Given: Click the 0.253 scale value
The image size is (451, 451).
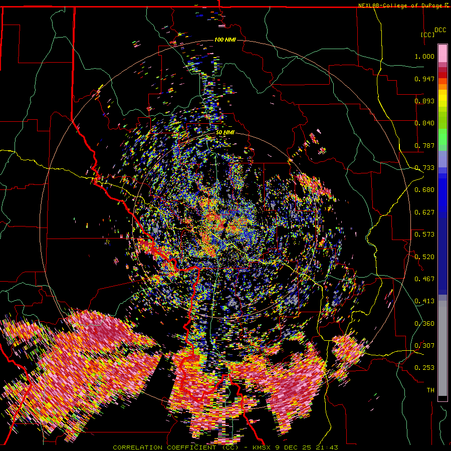Looking at the screenshot, I should click(x=424, y=368).
